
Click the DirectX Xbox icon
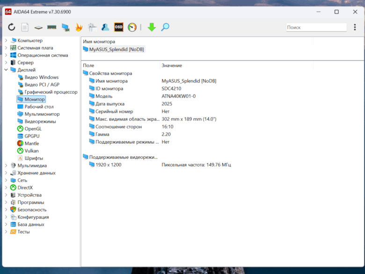click(13, 187)
